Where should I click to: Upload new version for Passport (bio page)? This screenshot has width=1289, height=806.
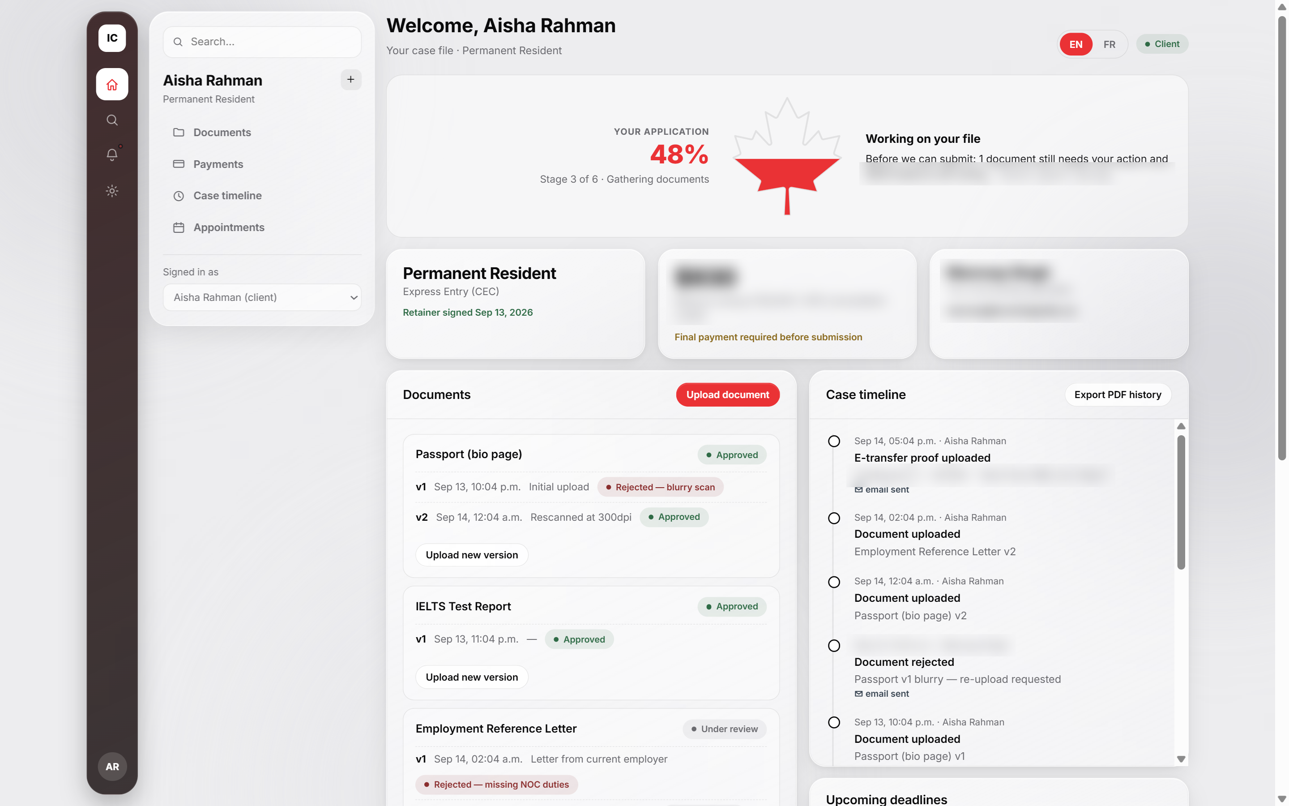(471, 555)
